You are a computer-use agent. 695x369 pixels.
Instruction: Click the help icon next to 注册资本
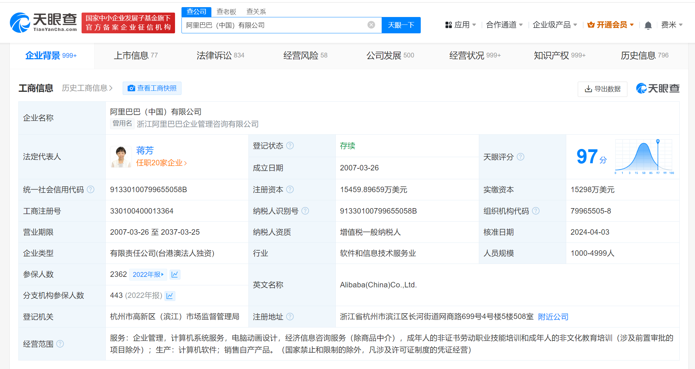coord(290,189)
